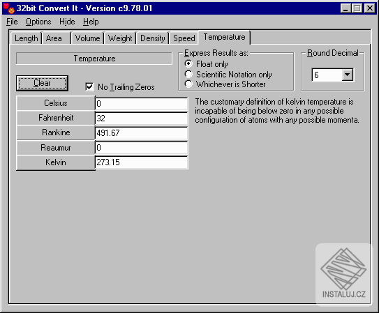
Task: Switch to the Density tab
Action: coord(153,38)
